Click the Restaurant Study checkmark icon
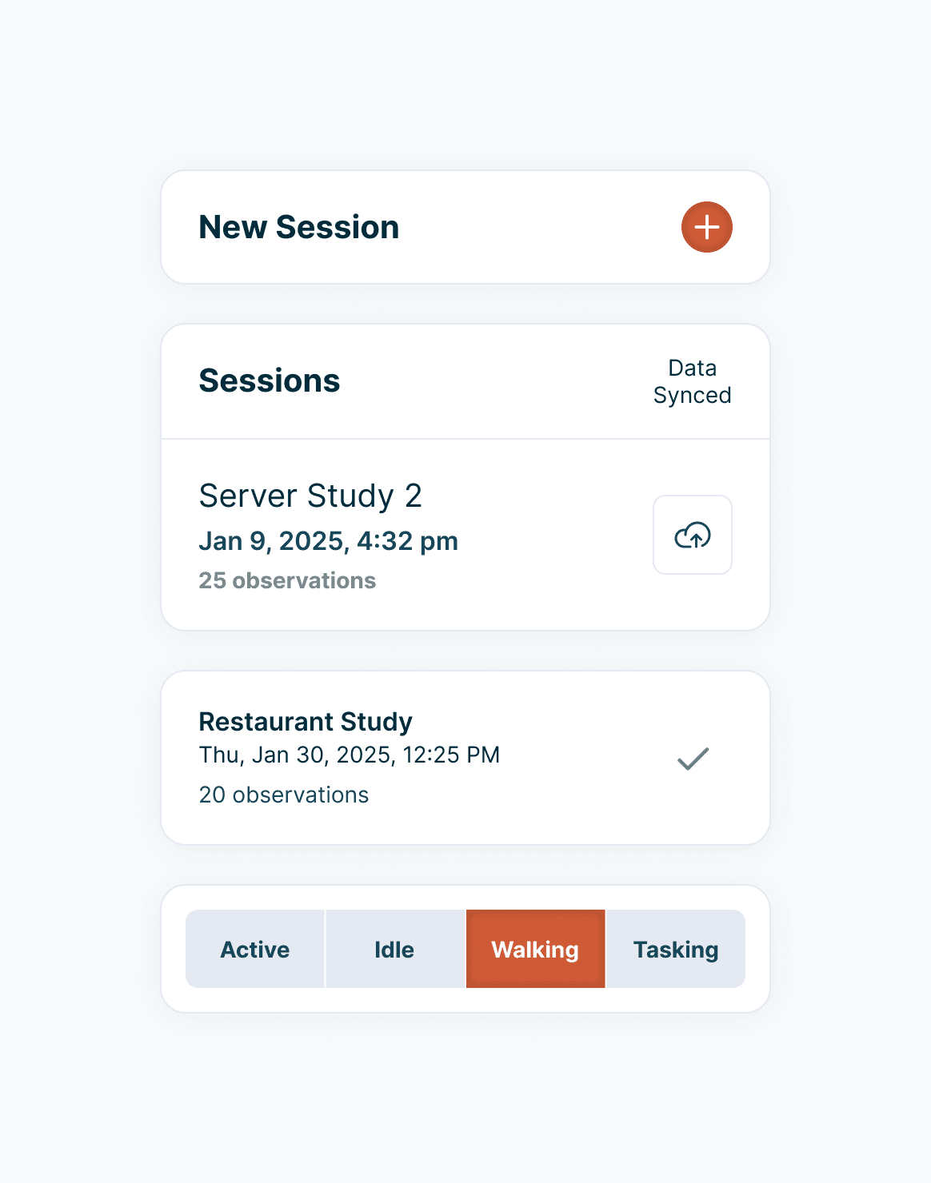 (693, 759)
